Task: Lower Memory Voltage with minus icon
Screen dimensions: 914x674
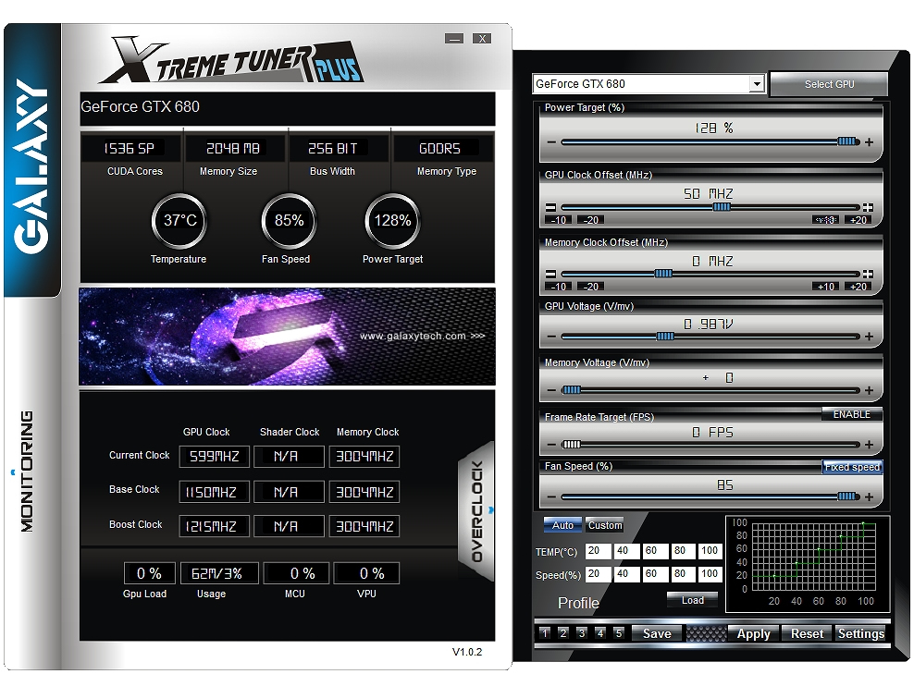Action: click(x=551, y=390)
